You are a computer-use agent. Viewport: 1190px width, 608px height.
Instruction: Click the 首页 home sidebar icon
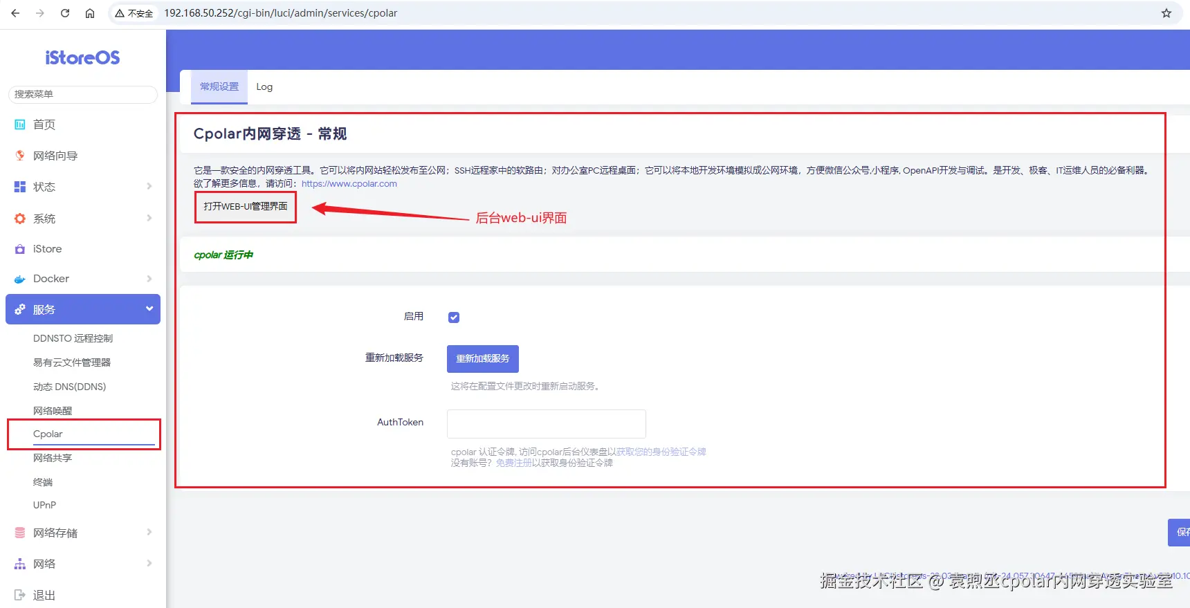(x=20, y=125)
